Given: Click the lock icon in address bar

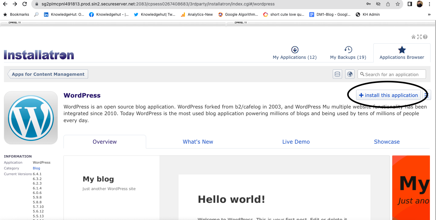Looking at the screenshot, I should tap(37, 4).
